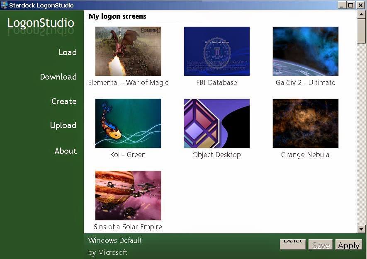Close the LogonStudio window
The height and width of the screenshot is (259, 367).
(x=361, y=5)
